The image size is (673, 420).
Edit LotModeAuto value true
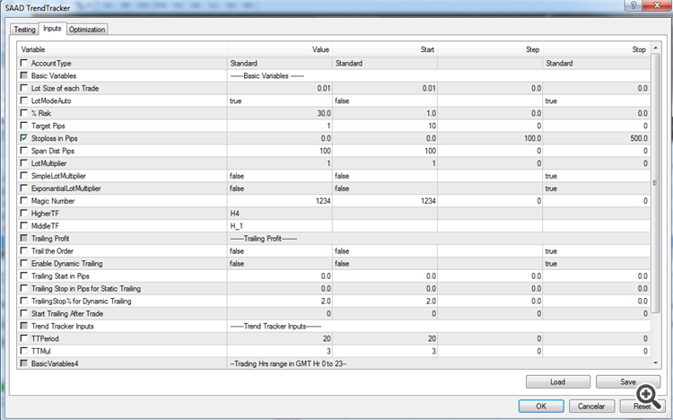280,101
